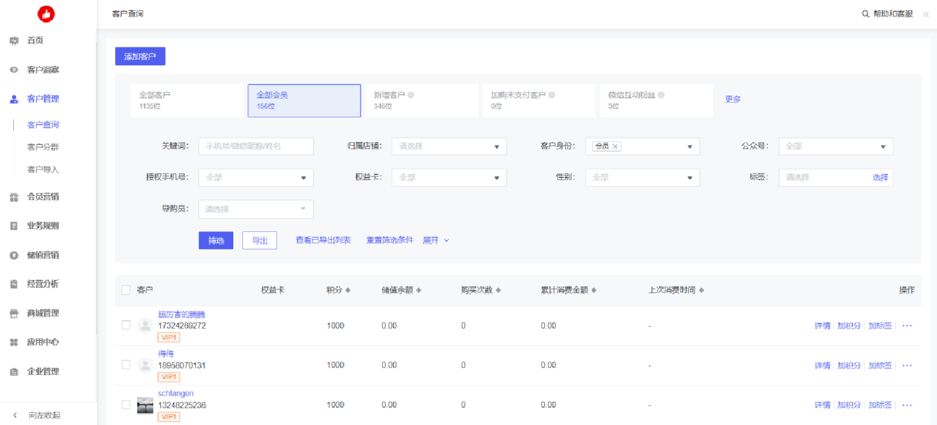Open 客户查询 in the sidebar
Screen dimensions: 937x425
click(x=43, y=125)
